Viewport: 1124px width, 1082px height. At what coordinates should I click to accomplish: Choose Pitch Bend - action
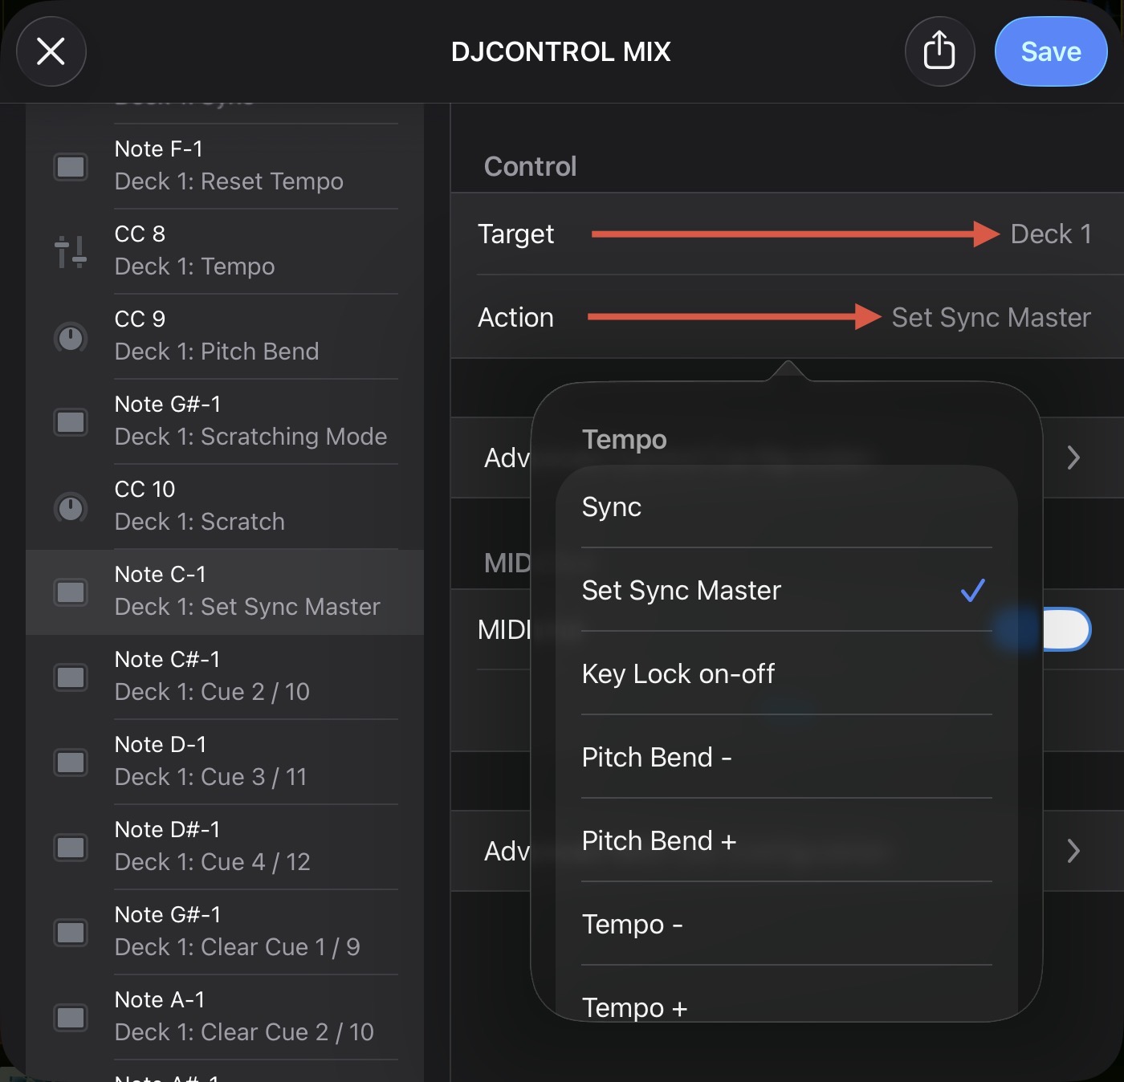tap(787, 758)
